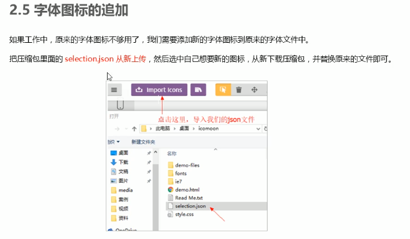Click the red selection.json 从新上传 text

[105, 59]
